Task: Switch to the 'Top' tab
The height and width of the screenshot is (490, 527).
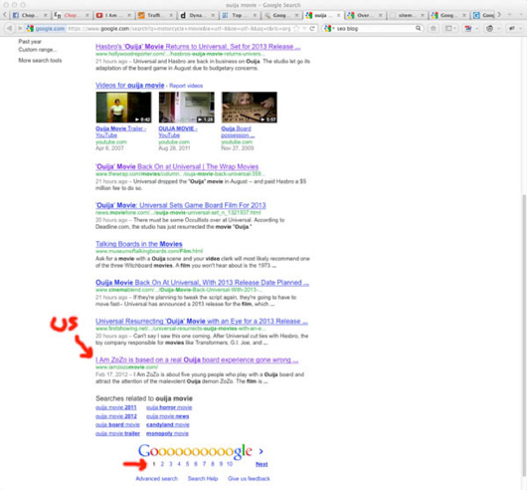Action: click(x=240, y=15)
